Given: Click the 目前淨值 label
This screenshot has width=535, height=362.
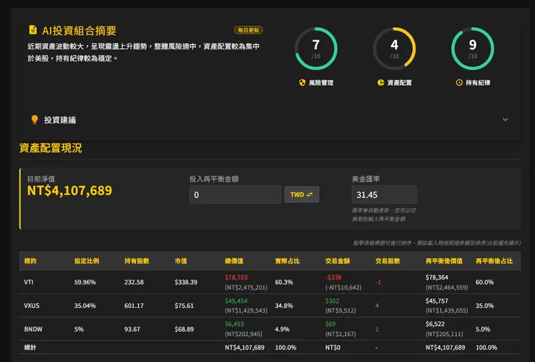Looking at the screenshot, I should (x=41, y=178).
